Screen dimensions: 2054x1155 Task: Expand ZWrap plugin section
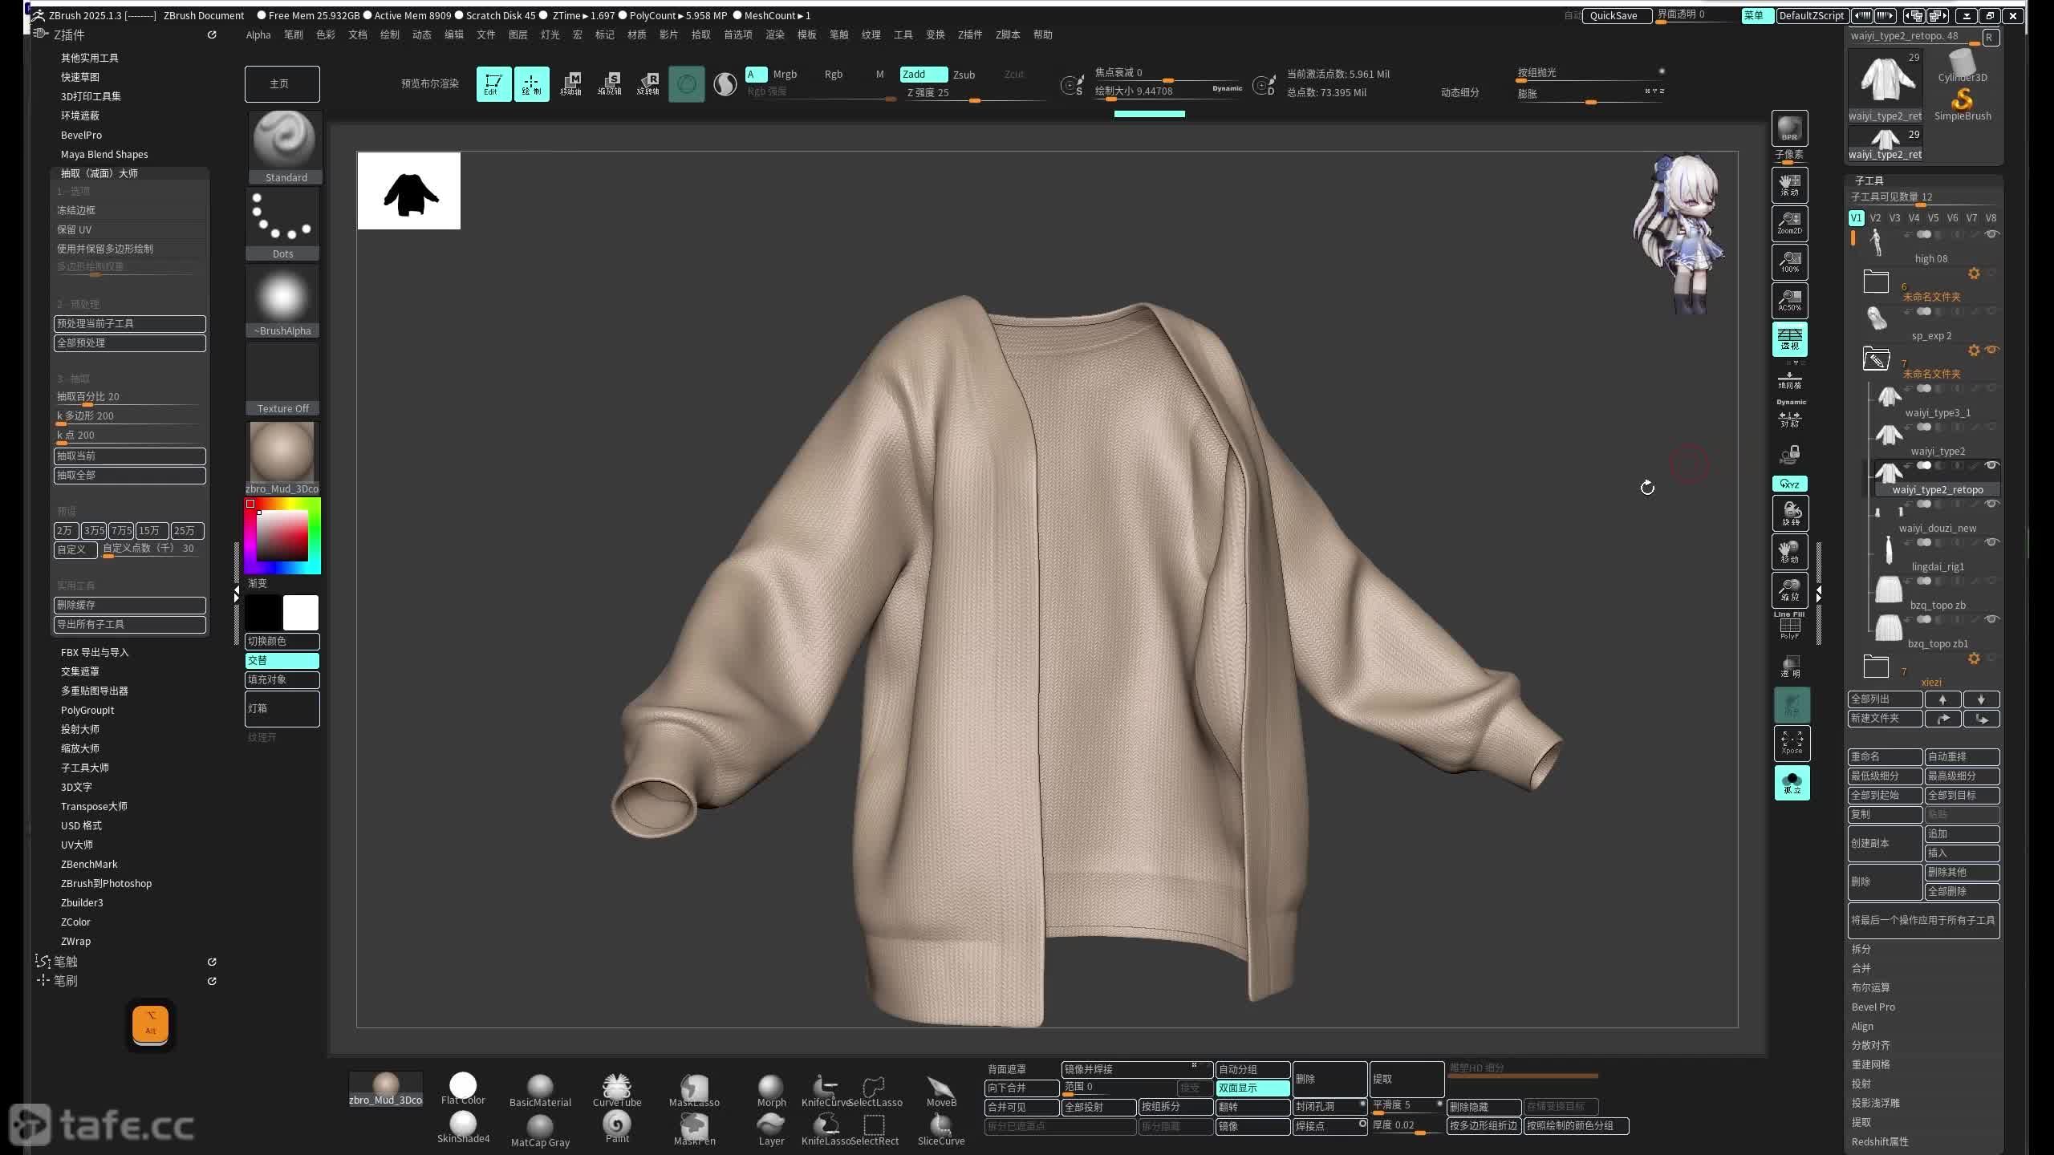coord(75,941)
